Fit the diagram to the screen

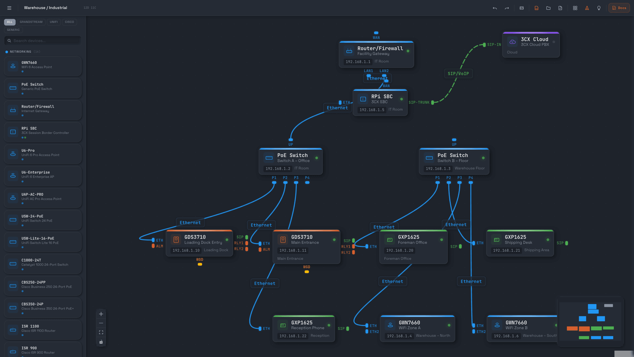[x=101, y=332]
